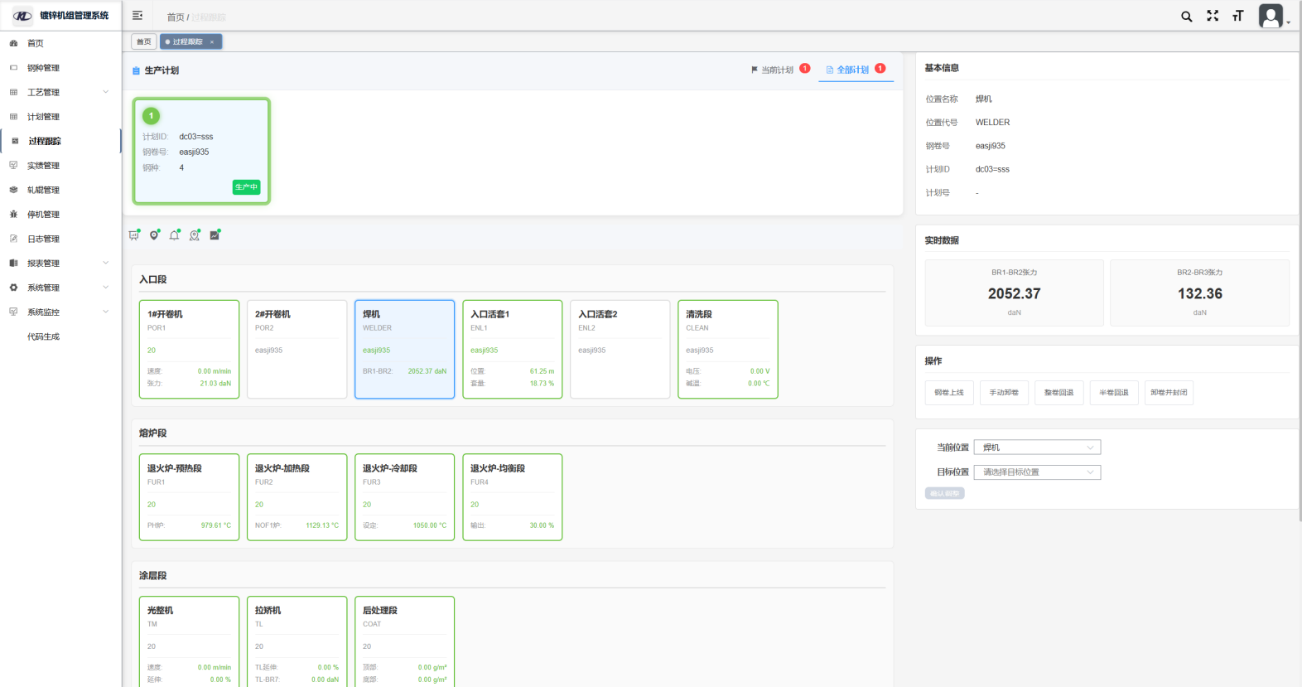Click the 钢卷上线 operation button
Image resolution: width=1302 pixels, height=687 pixels.
[949, 393]
